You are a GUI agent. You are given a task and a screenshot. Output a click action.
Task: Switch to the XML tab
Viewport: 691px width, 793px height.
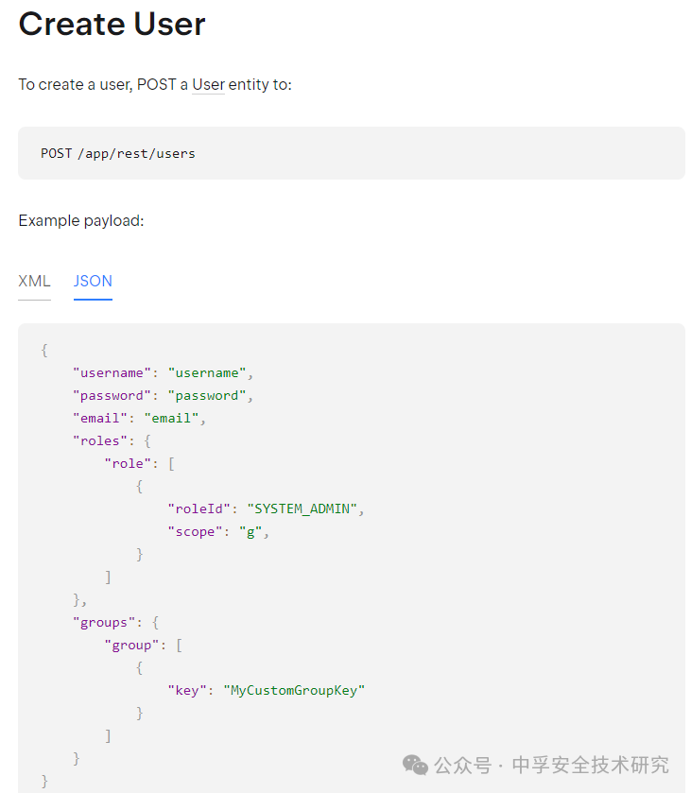pyautogui.click(x=34, y=282)
